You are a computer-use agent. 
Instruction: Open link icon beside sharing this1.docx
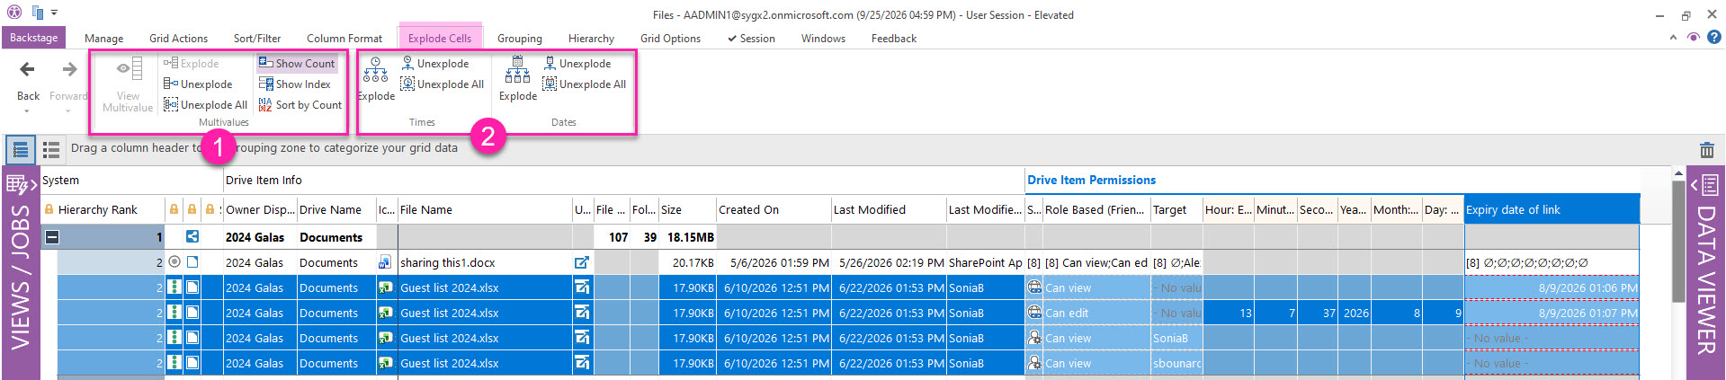tap(582, 262)
